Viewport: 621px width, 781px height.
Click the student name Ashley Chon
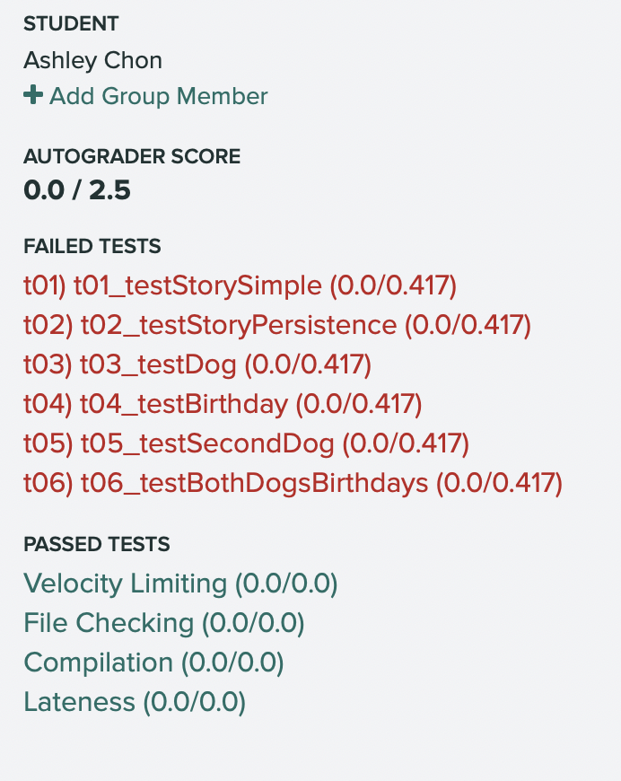click(x=93, y=60)
